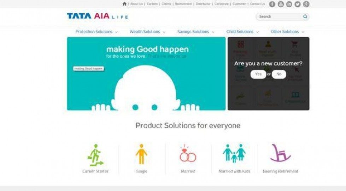Open the Google Plus social icon
This screenshot has width=346, height=191.
click(306, 4)
